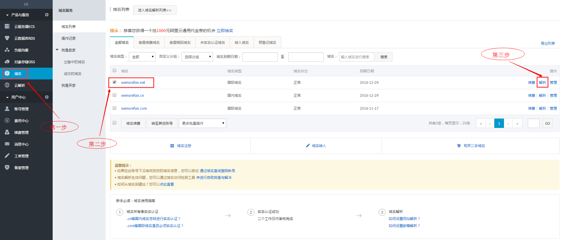The width and height of the screenshot is (564, 240).
Task: Click 续费 for wemorefun.cn
Action: [x=532, y=95]
